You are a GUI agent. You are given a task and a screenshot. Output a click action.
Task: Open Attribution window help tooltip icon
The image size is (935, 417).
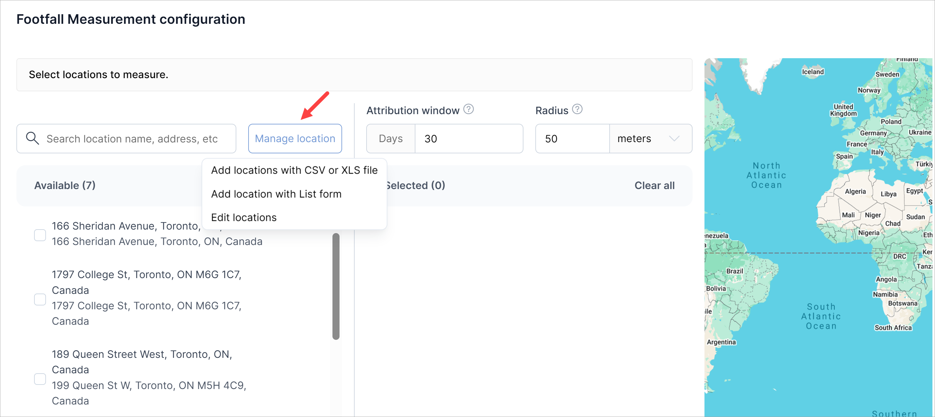(468, 109)
